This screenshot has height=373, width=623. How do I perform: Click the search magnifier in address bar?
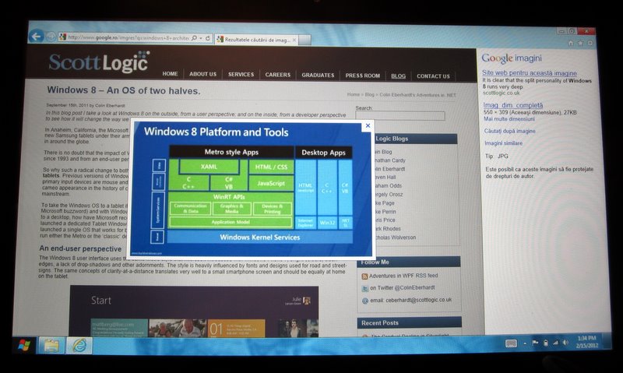click(194, 38)
